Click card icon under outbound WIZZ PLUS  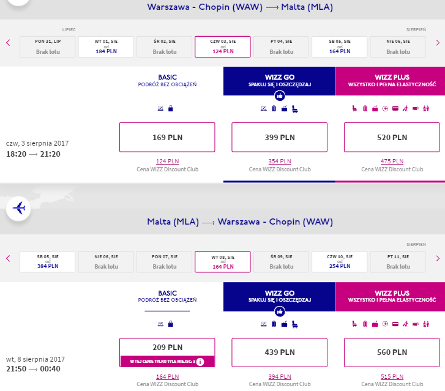(395, 108)
